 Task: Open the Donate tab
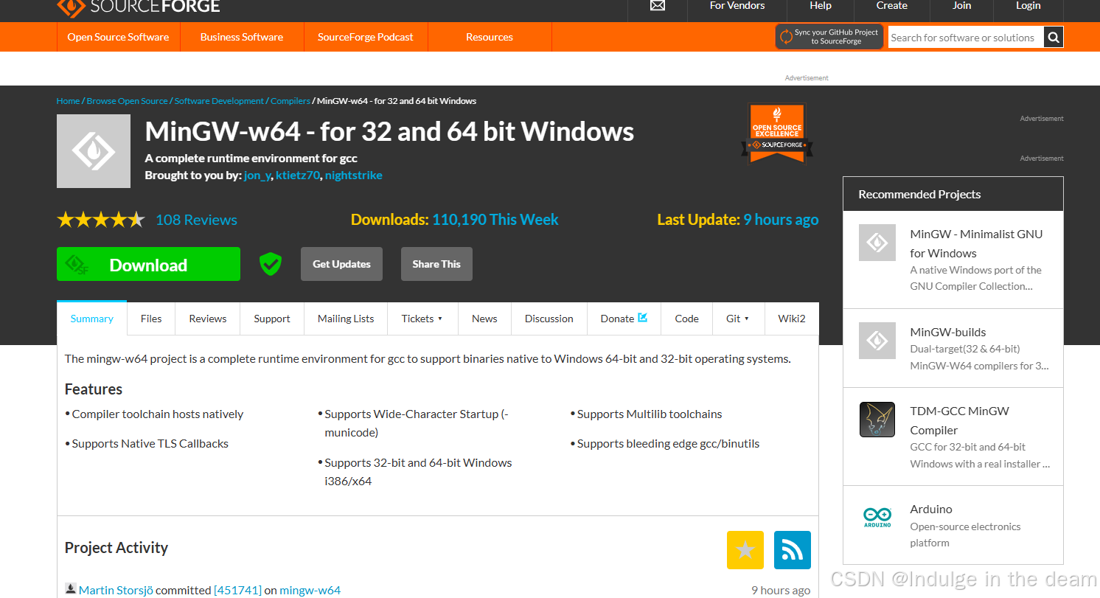(624, 319)
